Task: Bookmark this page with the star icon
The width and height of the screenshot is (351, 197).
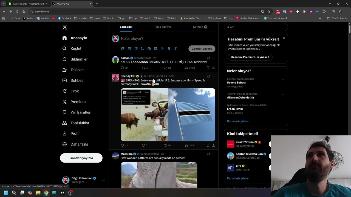Action: point(269,11)
